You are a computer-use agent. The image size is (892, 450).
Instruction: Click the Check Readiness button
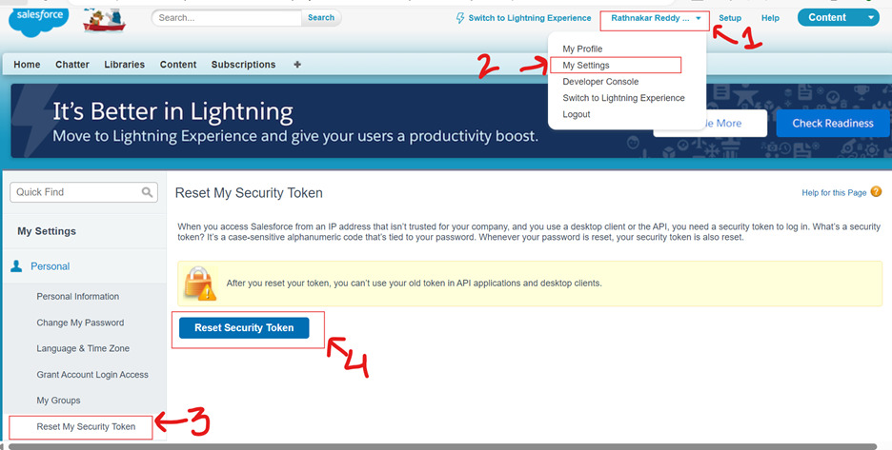point(832,124)
